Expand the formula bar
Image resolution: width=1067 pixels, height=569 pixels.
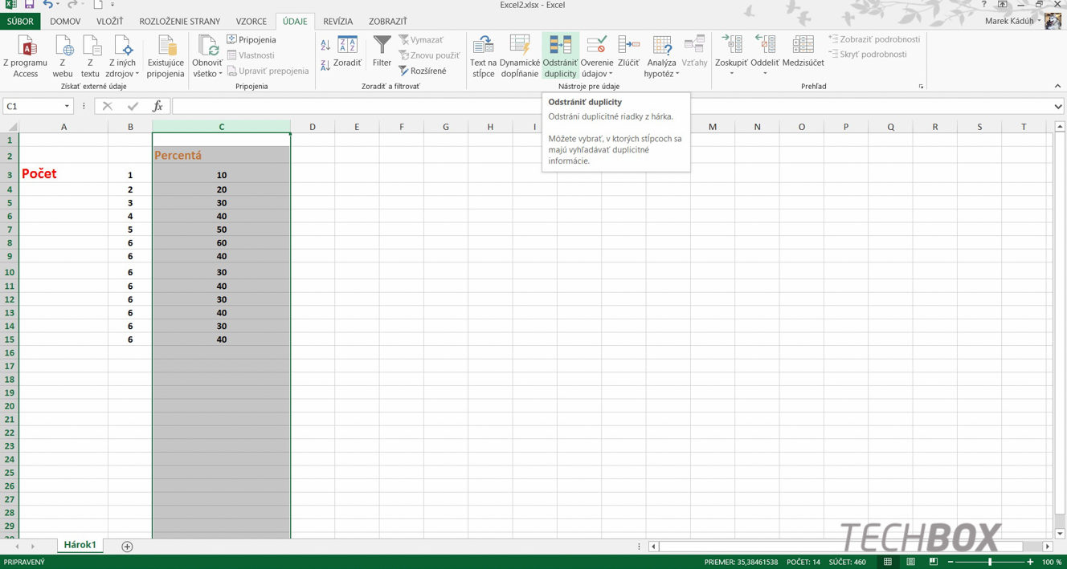(1058, 106)
